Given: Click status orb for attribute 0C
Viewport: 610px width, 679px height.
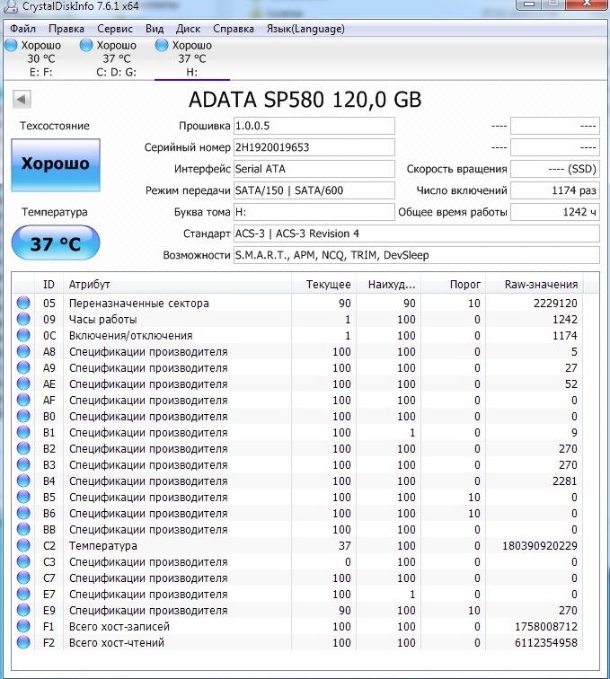Looking at the screenshot, I should [x=23, y=335].
